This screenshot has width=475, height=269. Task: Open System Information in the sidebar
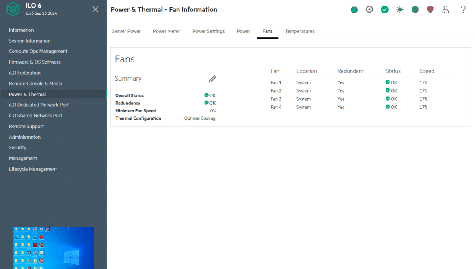pos(30,41)
